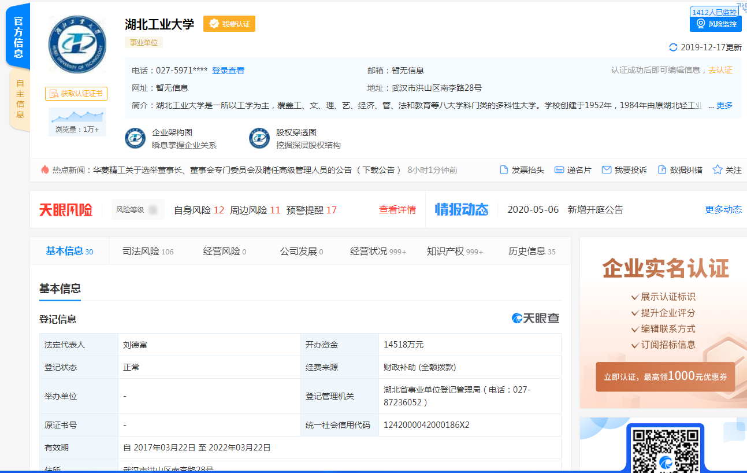Select the 自主信息 side tab
The image size is (747, 473).
coord(20,99)
